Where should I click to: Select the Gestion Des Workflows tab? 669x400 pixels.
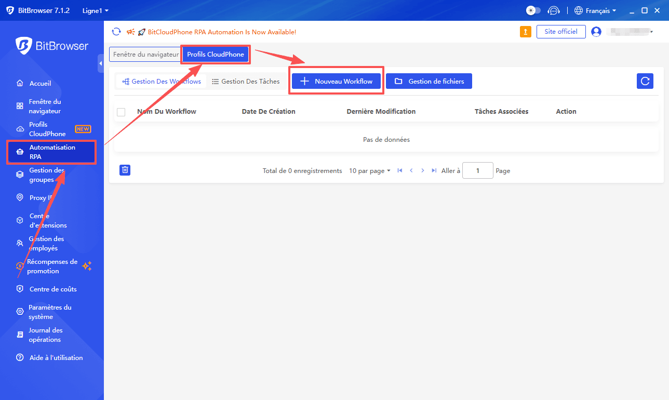click(x=162, y=82)
